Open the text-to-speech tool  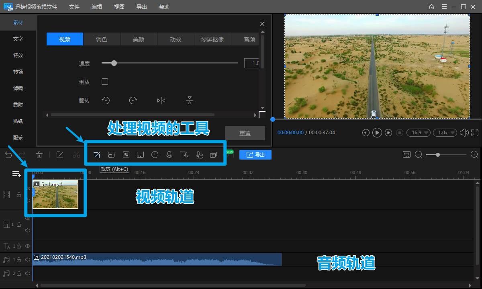point(184,155)
